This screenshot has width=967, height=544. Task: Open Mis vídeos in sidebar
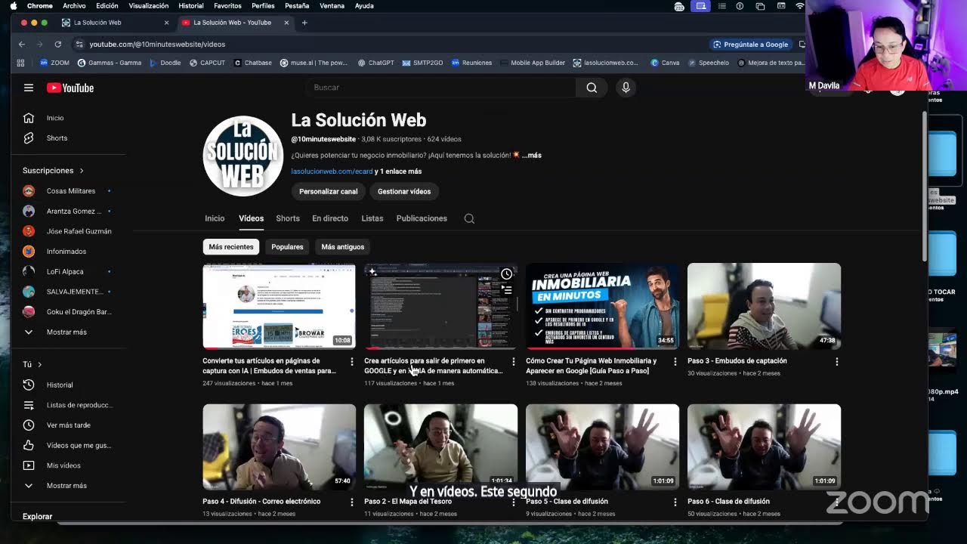(63, 465)
